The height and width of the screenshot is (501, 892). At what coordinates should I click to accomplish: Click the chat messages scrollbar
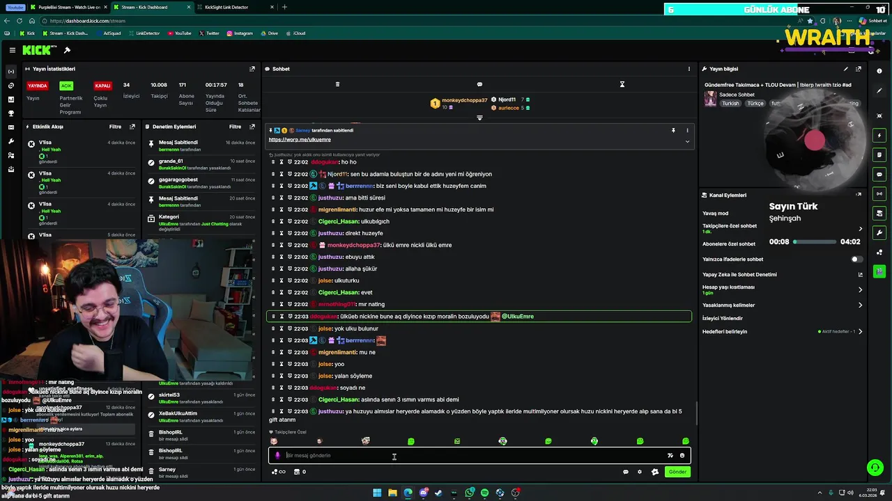[x=695, y=412]
